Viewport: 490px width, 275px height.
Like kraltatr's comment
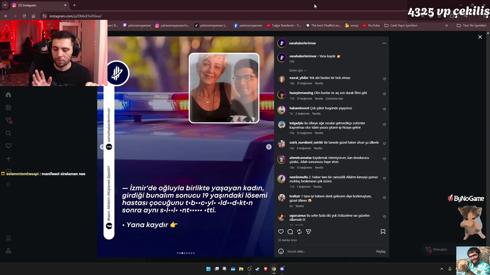(384, 197)
